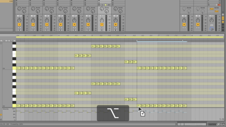This screenshot has height=127, width=226.
Task: Click loop end marker in note editor
Action: point(183,41)
